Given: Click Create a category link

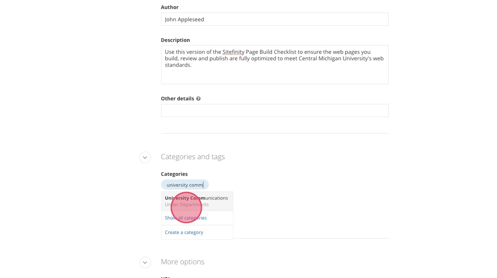Looking at the screenshot, I should pos(184,232).
